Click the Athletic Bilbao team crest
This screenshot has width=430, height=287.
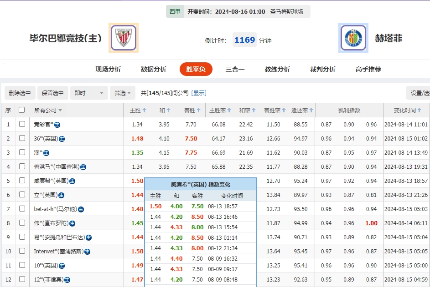(x=123, y=38)
